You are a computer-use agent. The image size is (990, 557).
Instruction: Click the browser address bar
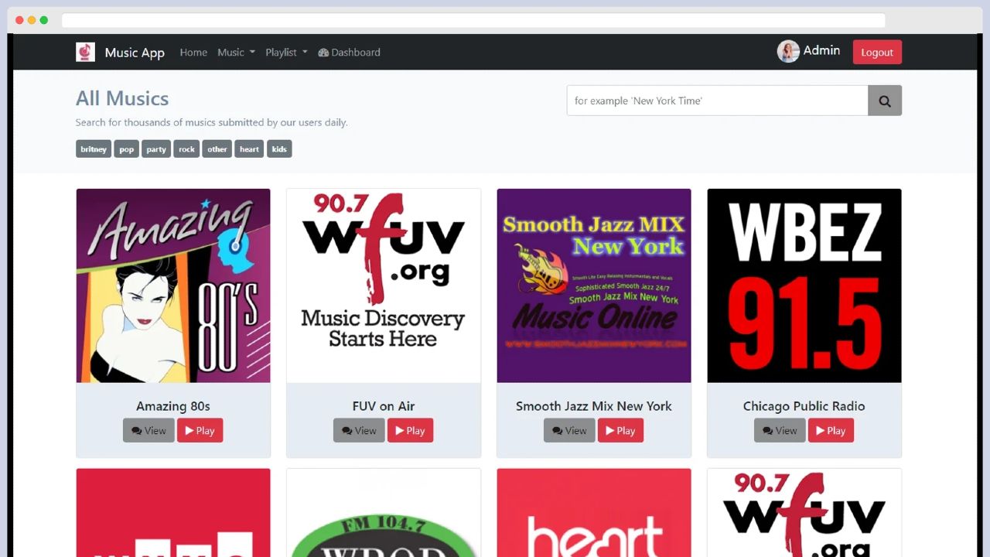(473, 20)
